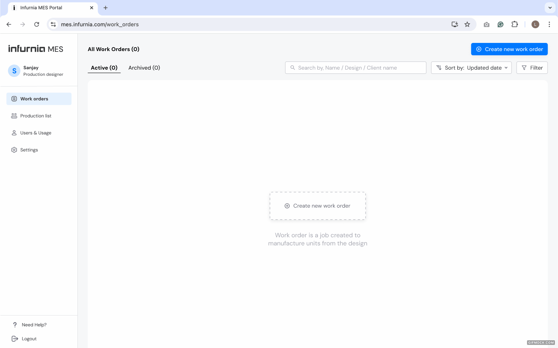Reload the page

[x=37, y=24]
